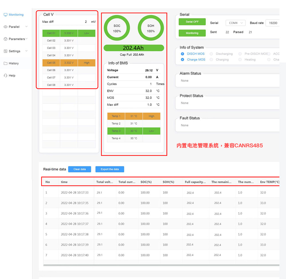286x279 pixels.
Task: Click the 202.4Ah capacity progress bar
Action: pyautogui.click(x=134, y=48)
